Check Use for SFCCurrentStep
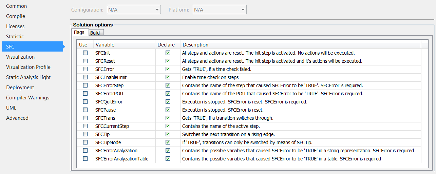 [85, 126]
